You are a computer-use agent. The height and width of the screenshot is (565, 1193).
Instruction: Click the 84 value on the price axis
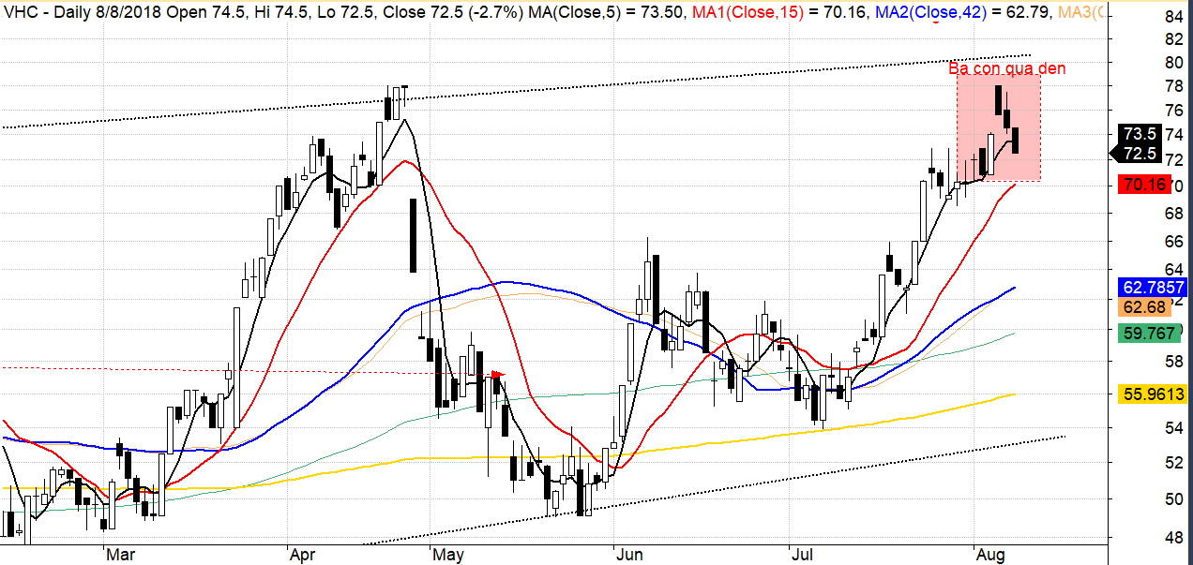click(x=1147, y=17)
